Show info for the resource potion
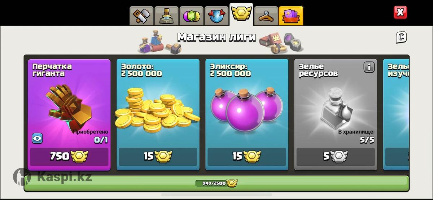 (369, 67)
